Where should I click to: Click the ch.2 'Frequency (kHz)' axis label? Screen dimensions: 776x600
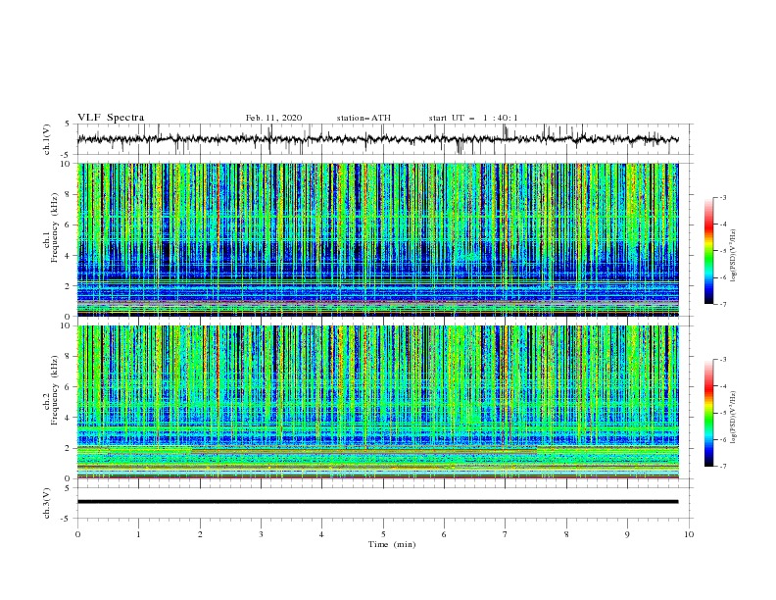tap(54, 390)
